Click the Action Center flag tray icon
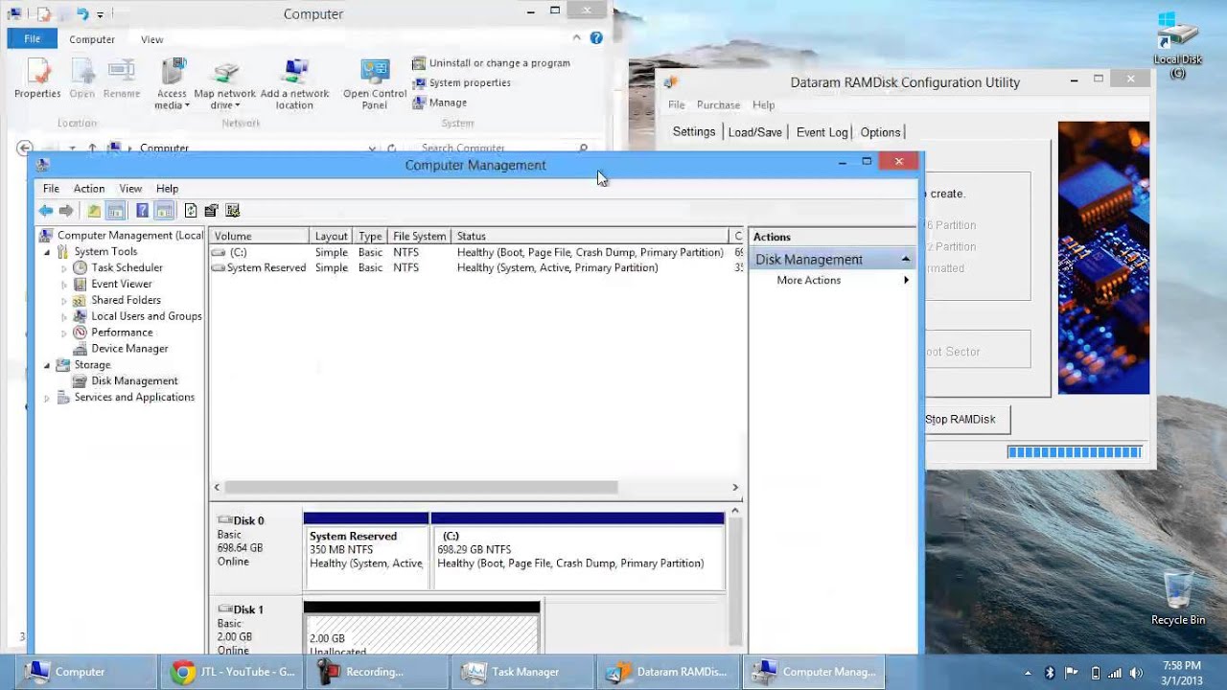 (x=1072, y=672)
